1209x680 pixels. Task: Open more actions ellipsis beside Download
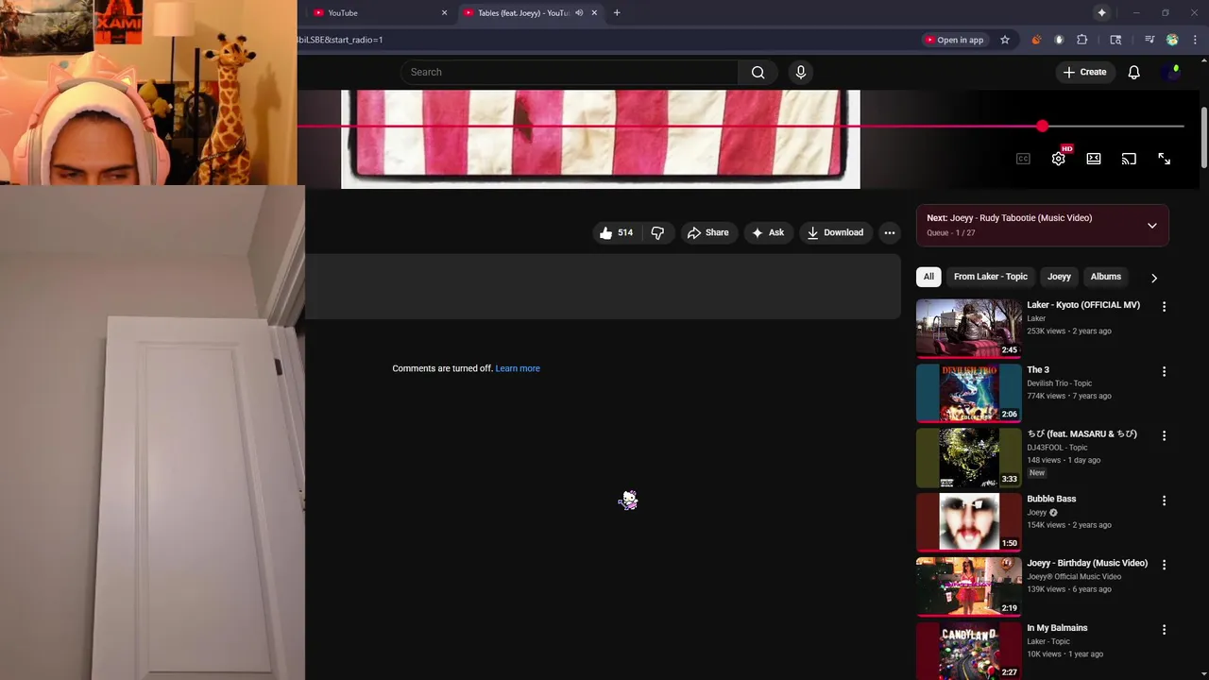point(889,232)
